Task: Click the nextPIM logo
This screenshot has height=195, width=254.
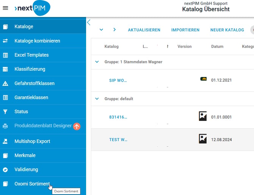Action: click(32, 8)
